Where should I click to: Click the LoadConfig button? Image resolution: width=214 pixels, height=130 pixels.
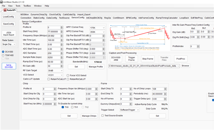click(8, 17)
